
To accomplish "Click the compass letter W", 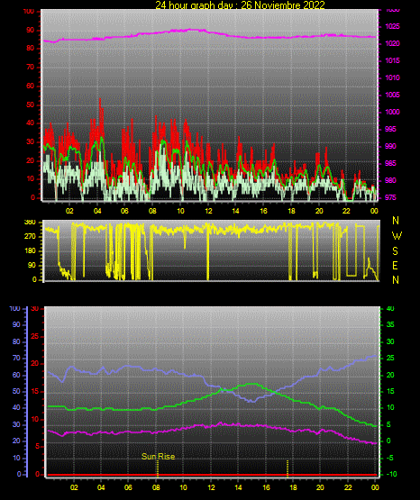I will pyautogui.click(x=397, y=236).
